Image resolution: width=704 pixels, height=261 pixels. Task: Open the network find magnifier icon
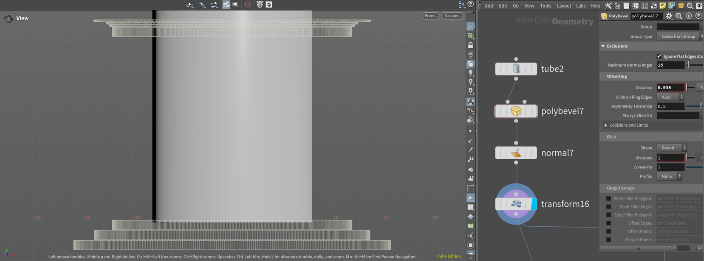click(690, 6)
